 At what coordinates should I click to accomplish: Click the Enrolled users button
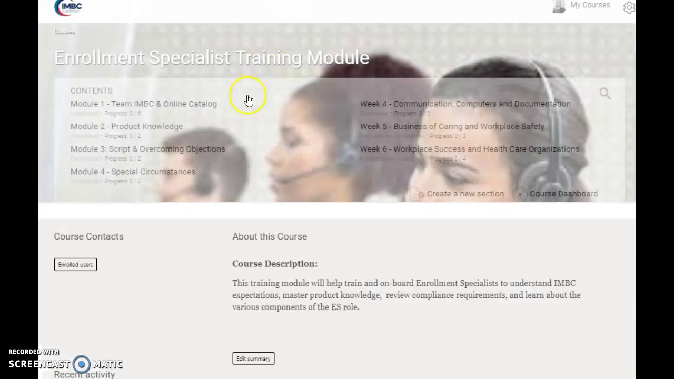75,265
